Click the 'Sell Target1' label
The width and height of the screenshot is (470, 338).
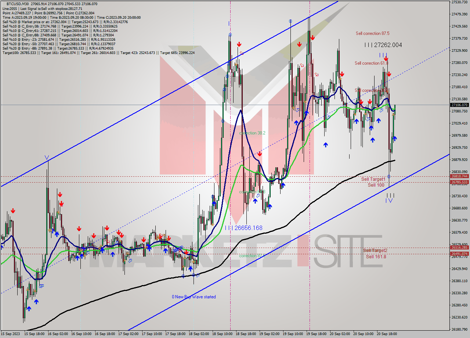tap(373, 179)
